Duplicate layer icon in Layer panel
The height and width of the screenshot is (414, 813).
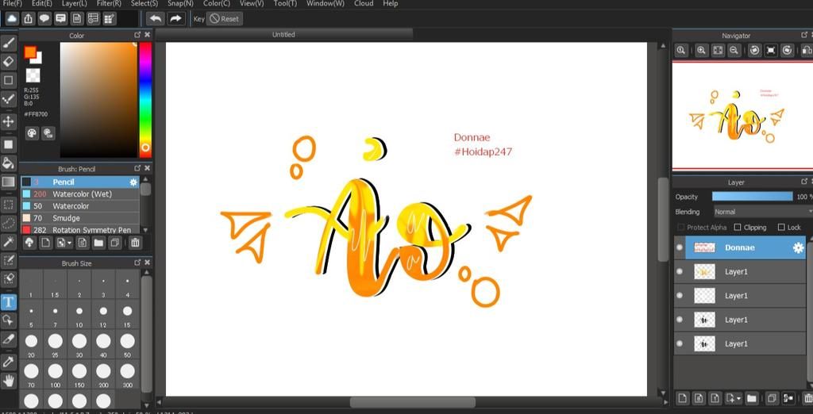772,398
